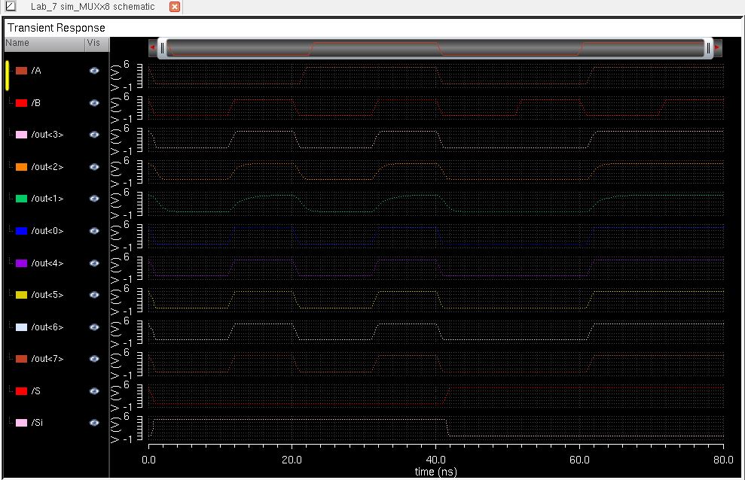Select the /out<5> signal name
The width and height of the screenshot is (745, 480).
[47, 295]
